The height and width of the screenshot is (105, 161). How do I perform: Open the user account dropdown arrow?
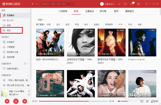pyautogui.click(x=119, y=4)
